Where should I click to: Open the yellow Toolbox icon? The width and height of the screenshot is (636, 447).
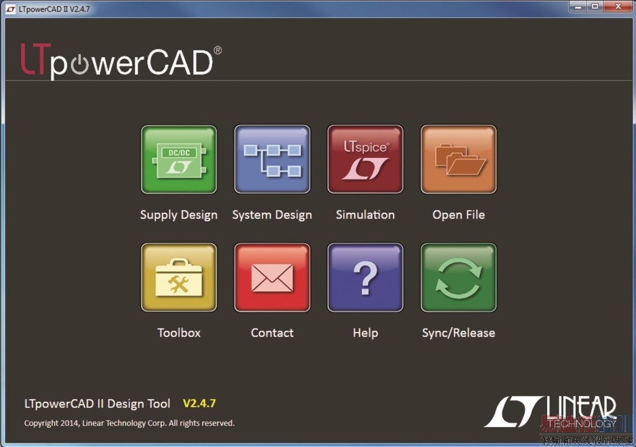179,278
